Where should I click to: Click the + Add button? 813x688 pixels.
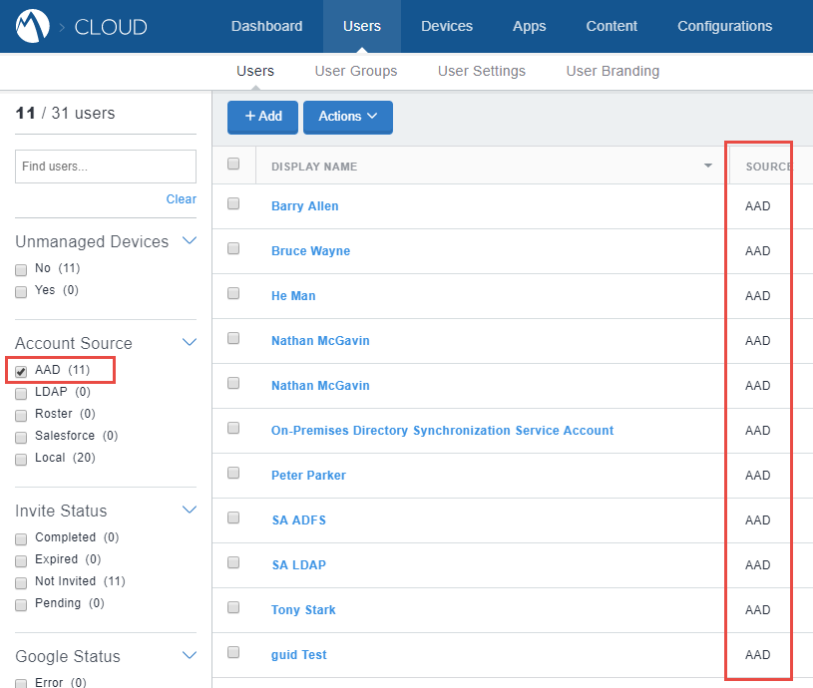262,117
